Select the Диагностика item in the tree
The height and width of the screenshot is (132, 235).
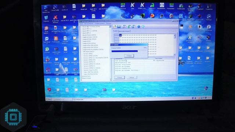86,76
